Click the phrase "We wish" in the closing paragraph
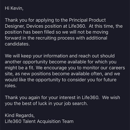Image resolution: width=130 pixels, height=130 pixels. click(x=111, y=98)
